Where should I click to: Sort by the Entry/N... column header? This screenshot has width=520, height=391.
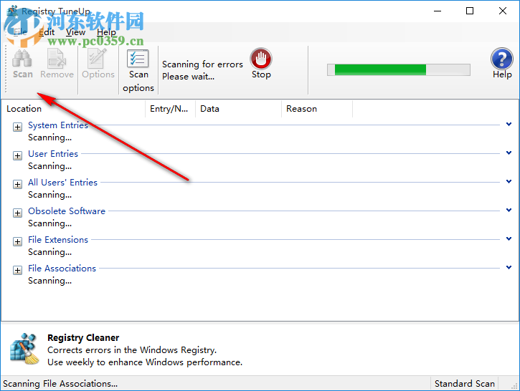[170, 109]
